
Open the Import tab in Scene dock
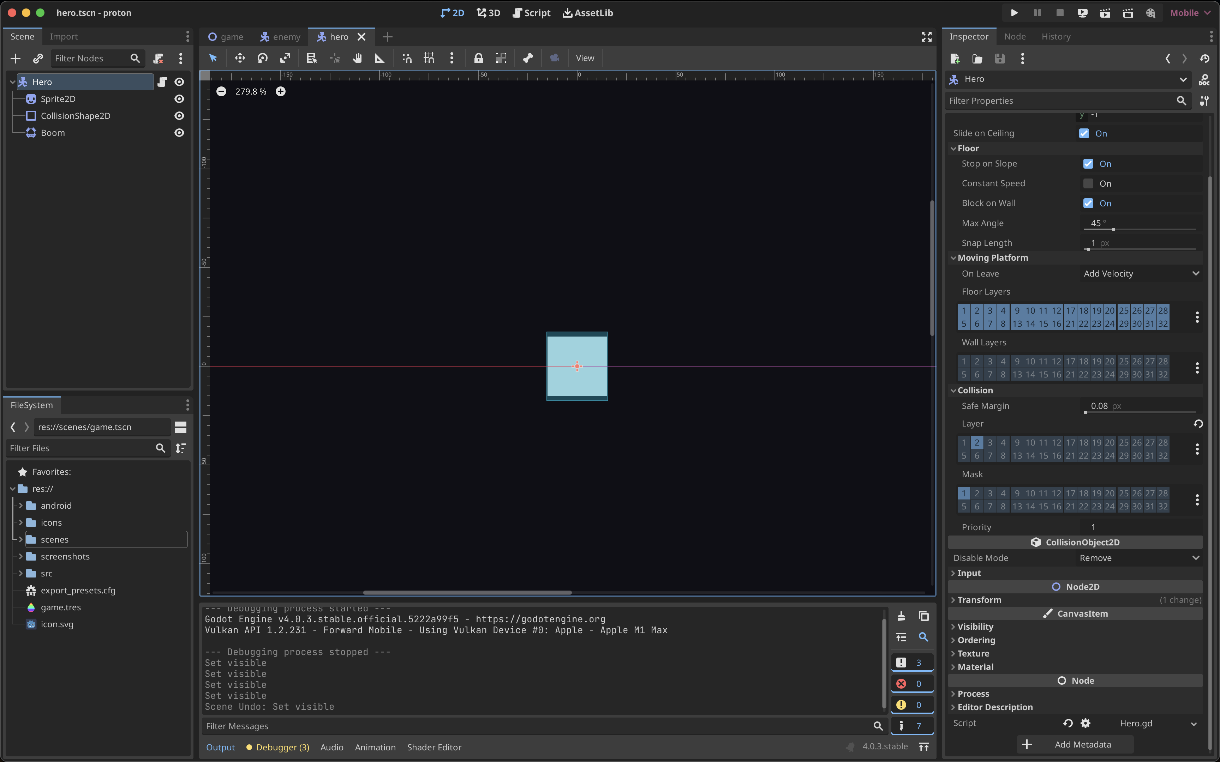coord(64,36)
